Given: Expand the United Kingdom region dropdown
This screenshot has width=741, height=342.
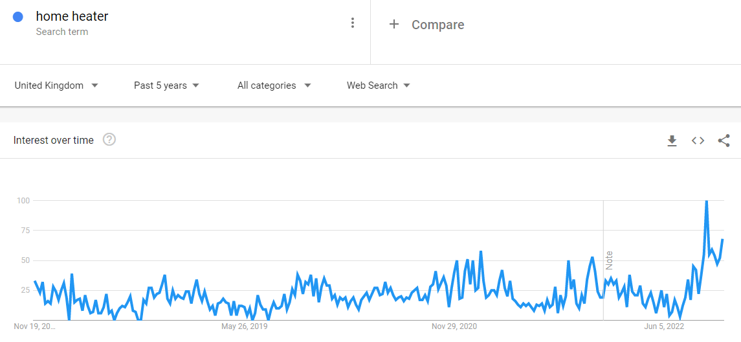Looking at the screenshot, I should coord(56,85).
